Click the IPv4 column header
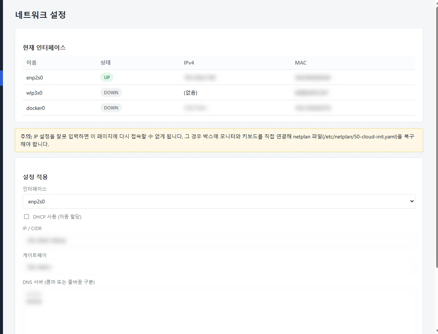The height and width of the screenshot is (334, 438). (x=189, y=63)
